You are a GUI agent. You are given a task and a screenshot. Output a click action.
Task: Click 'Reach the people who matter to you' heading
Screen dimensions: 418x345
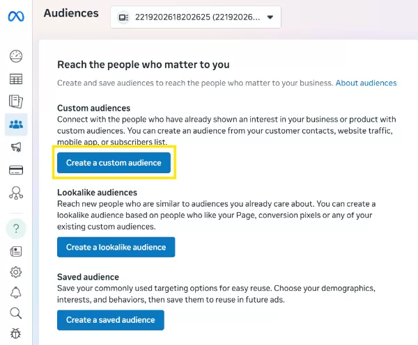(x=144, y=65)
